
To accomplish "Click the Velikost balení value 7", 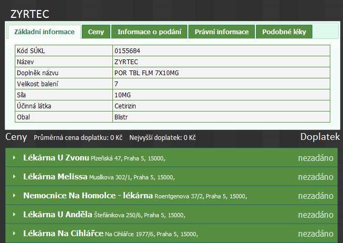I will click(116, 84).
